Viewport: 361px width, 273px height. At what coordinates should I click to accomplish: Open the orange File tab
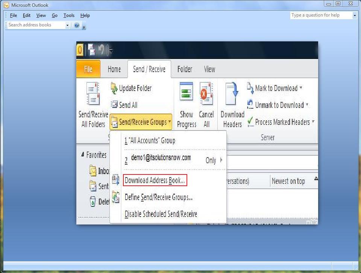point(88,69)
